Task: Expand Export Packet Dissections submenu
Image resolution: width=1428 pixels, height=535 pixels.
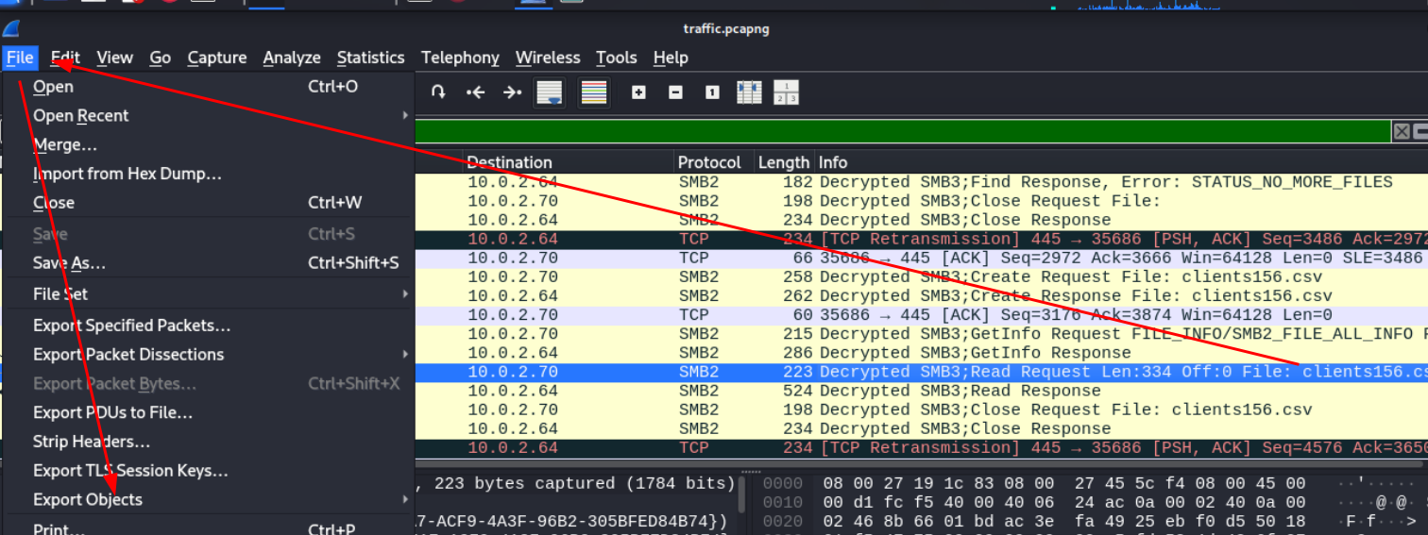Action: tap(209, 354)
